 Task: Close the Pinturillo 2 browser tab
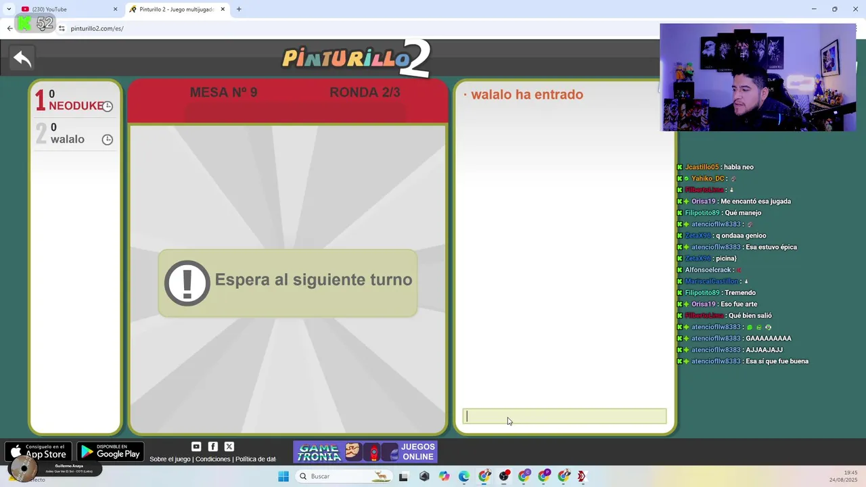tap(223, 9)
